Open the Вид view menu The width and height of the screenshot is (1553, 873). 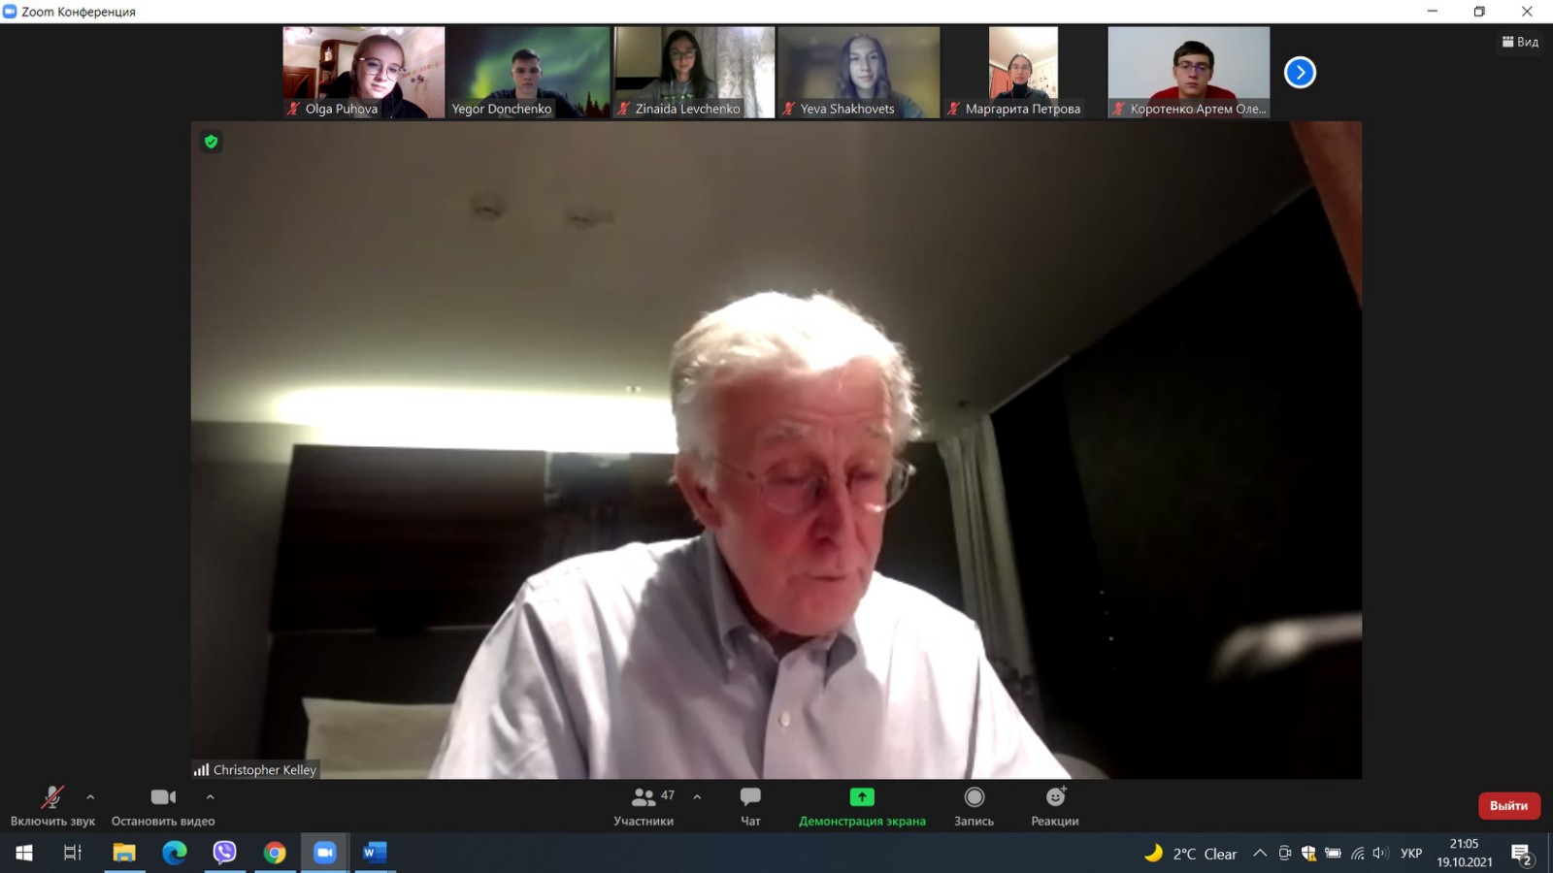(1520, 42)
